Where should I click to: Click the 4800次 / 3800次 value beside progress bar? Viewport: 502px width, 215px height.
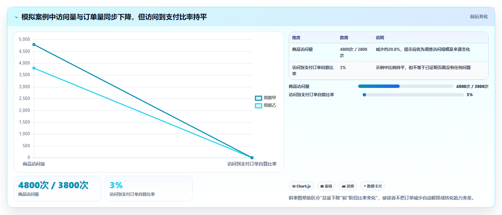(472, 87)
